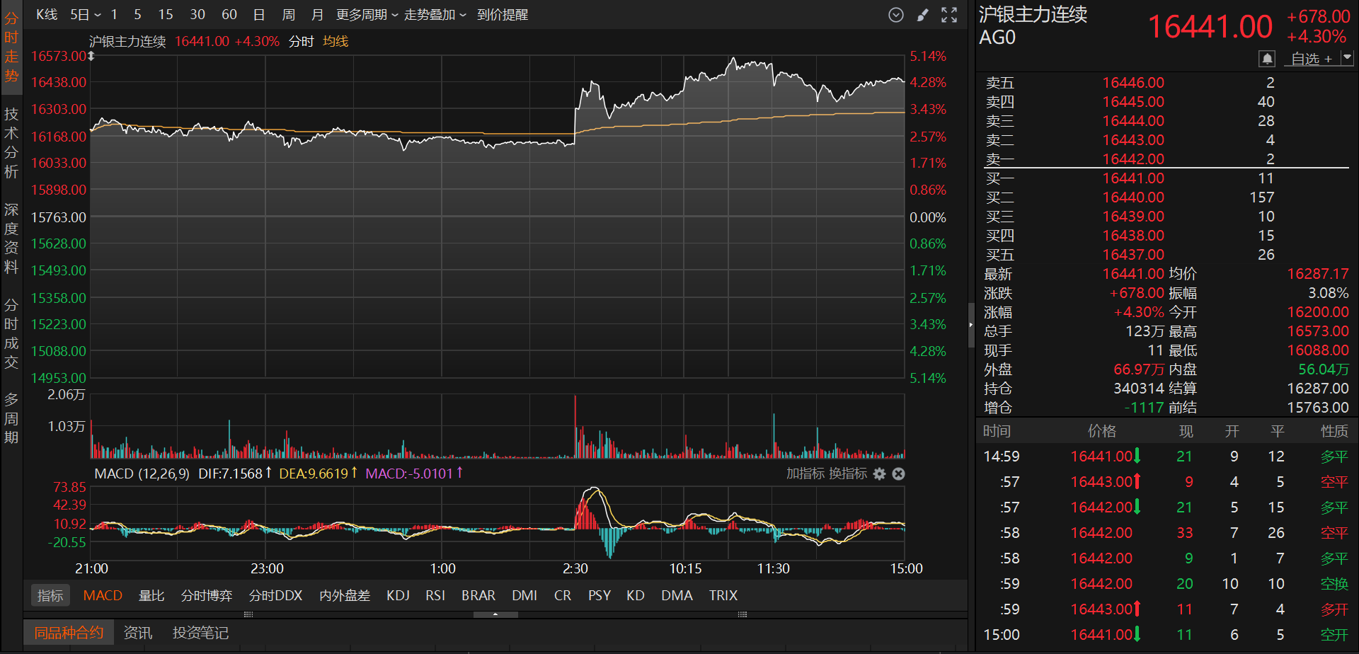Select the DMA indicator
This screenshot has height=654, width=1359.
point(677,596)
